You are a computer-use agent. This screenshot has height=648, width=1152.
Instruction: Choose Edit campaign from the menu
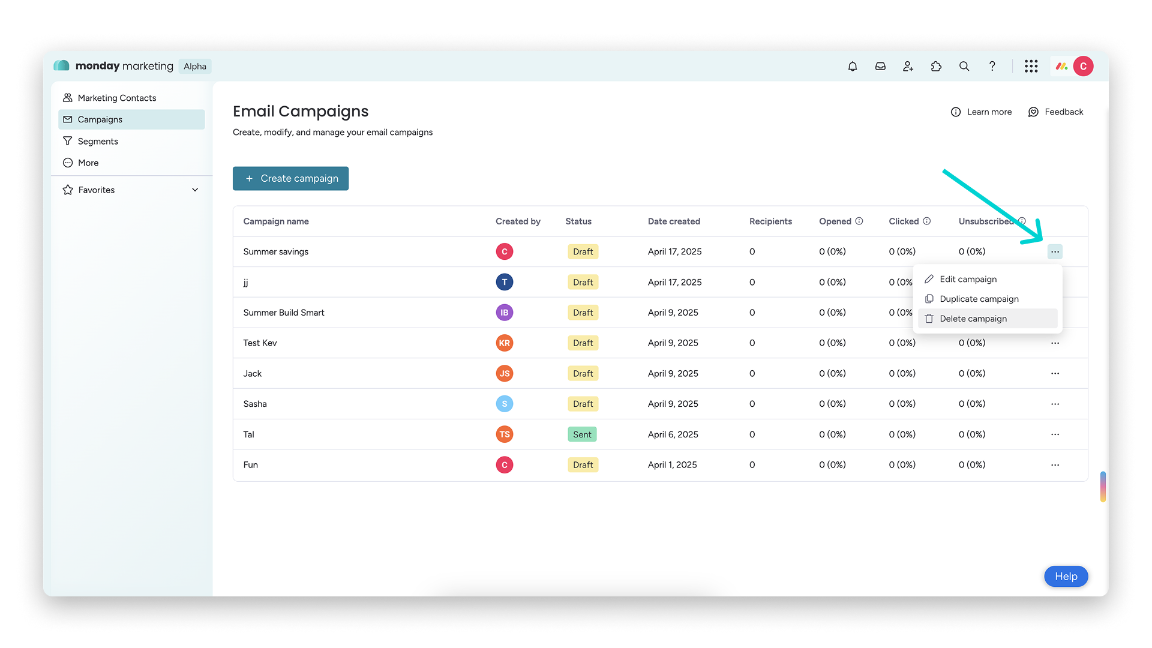pos(988,279)
